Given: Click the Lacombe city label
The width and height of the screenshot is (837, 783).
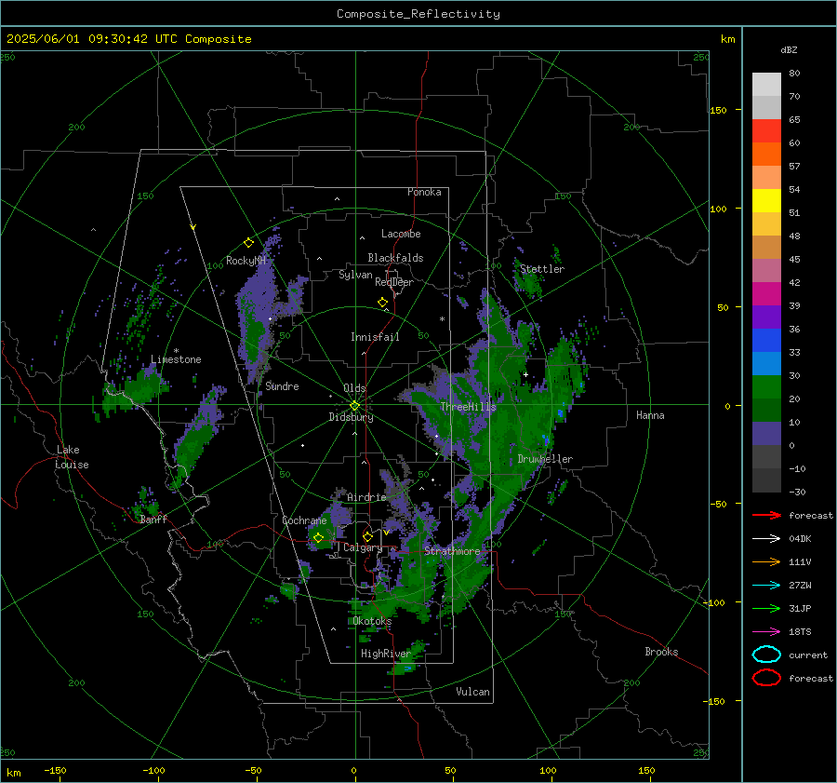Looking at the screenshot, I should click(401, 234).
